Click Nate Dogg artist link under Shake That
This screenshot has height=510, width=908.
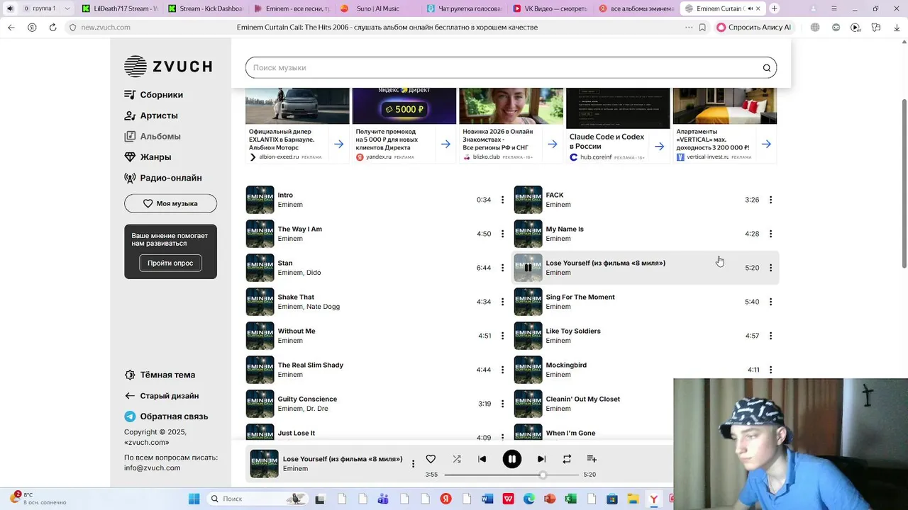(323, 307)
